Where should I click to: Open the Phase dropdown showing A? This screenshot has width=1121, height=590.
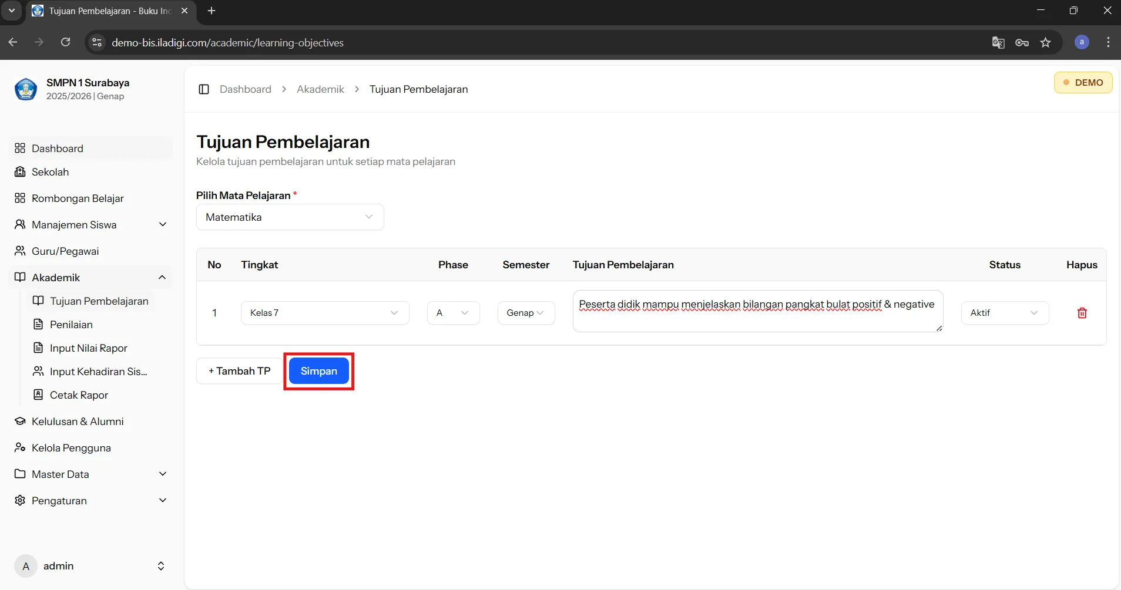point(454,313)
